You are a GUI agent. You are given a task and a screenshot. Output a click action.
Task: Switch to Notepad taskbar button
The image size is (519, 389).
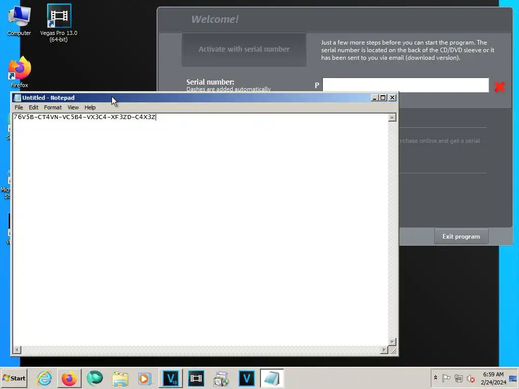[x=272, y=378]
